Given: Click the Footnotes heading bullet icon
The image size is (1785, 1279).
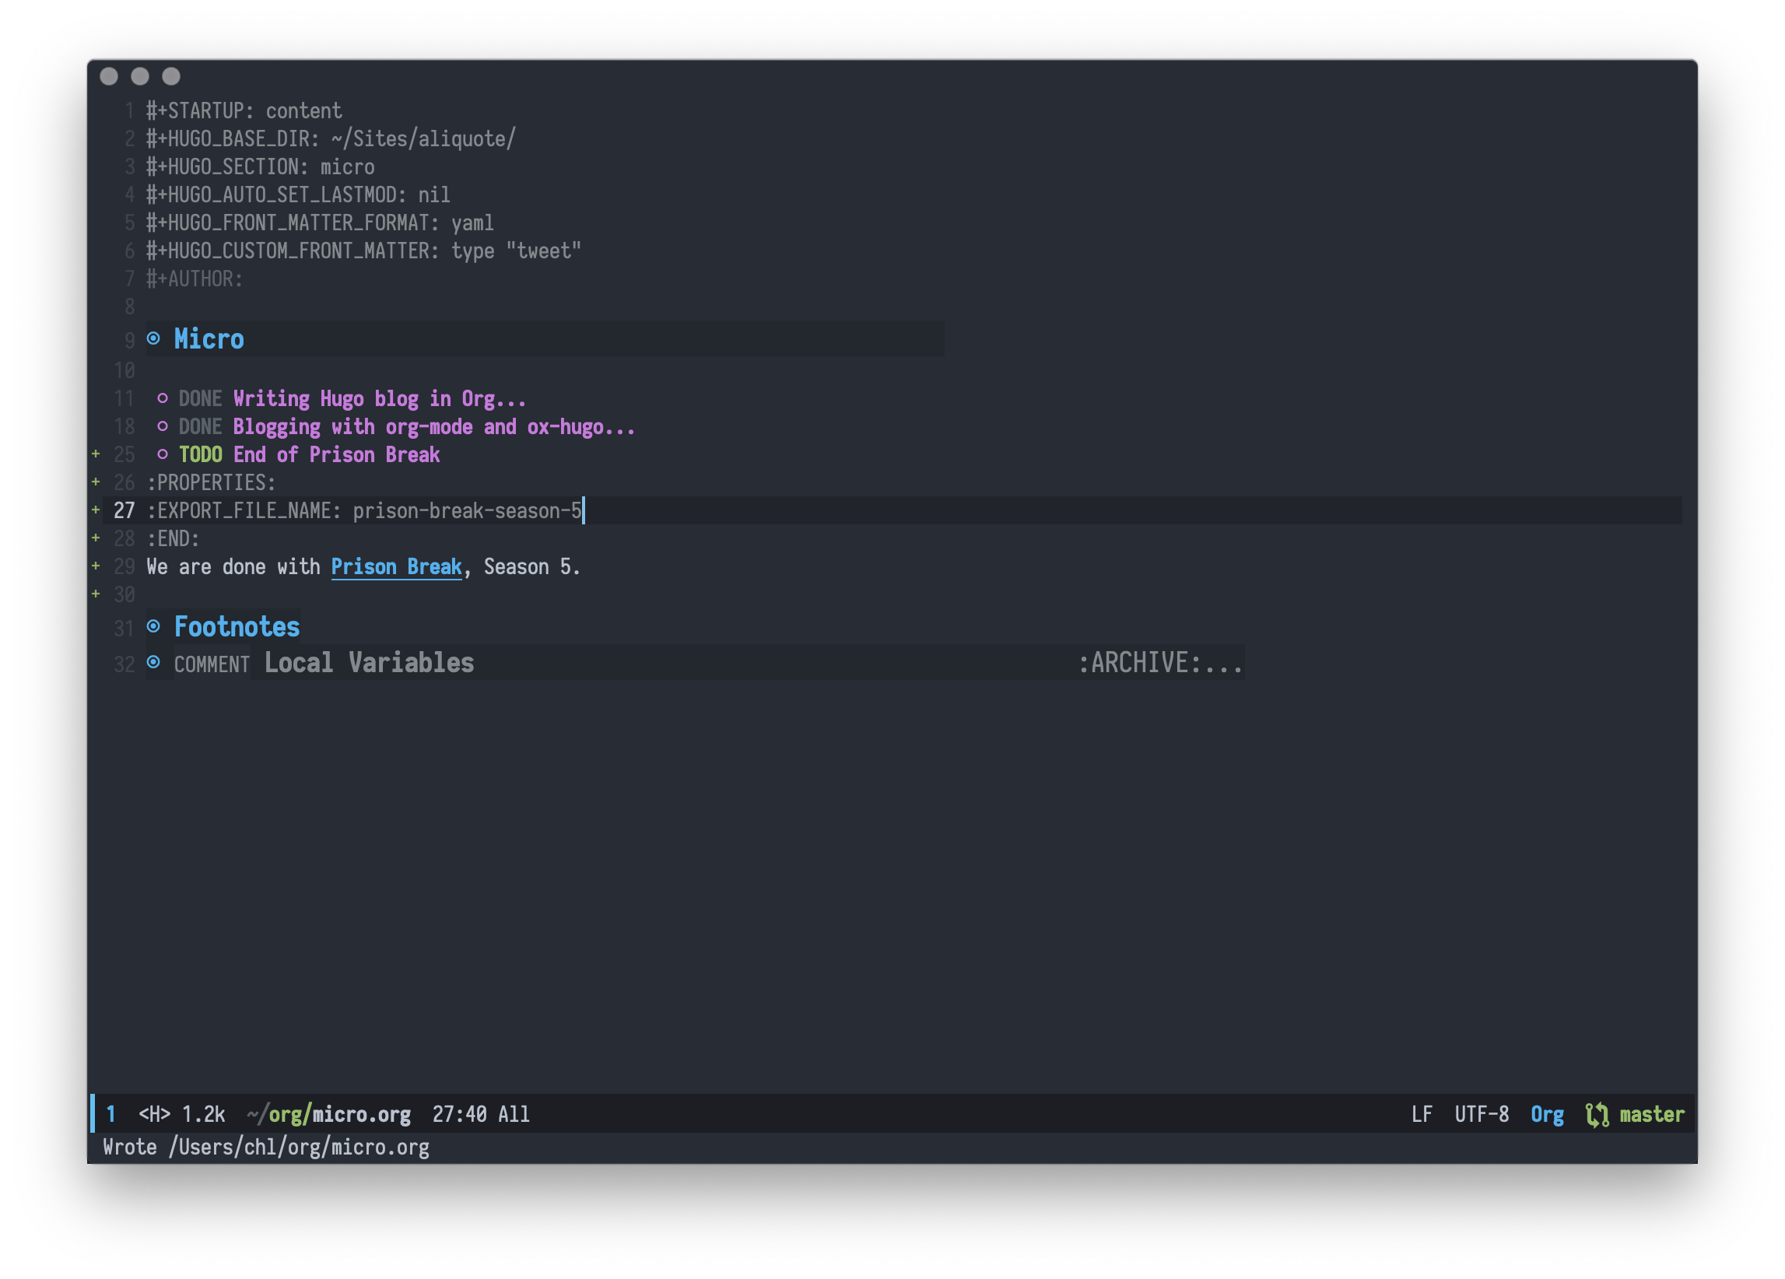Looking at the screenshot, I should tap(154, 625).
